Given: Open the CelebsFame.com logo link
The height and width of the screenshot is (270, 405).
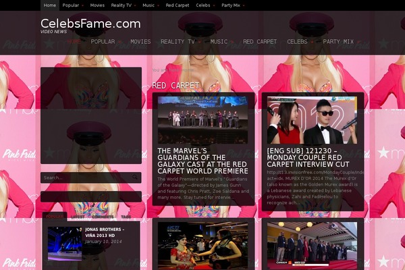Looking at the screenshot, I should click(90, 24).
